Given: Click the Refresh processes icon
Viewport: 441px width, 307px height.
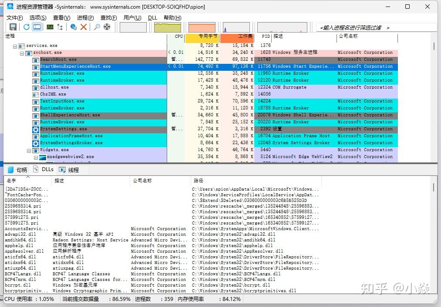Looking at the screenshot, I should click(26, 26).
